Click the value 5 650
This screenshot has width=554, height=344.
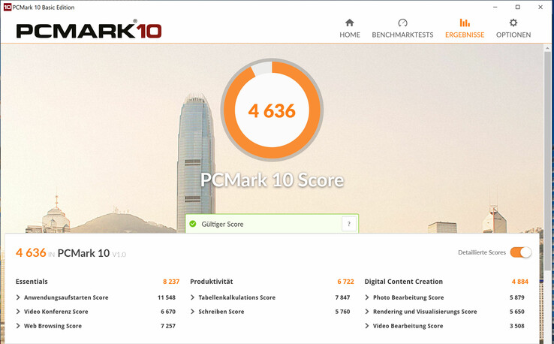pyautogui.click(x=517, y=312)
